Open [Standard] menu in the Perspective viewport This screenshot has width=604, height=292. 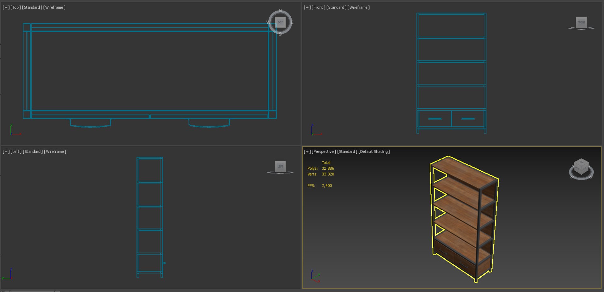pos(347,152)
